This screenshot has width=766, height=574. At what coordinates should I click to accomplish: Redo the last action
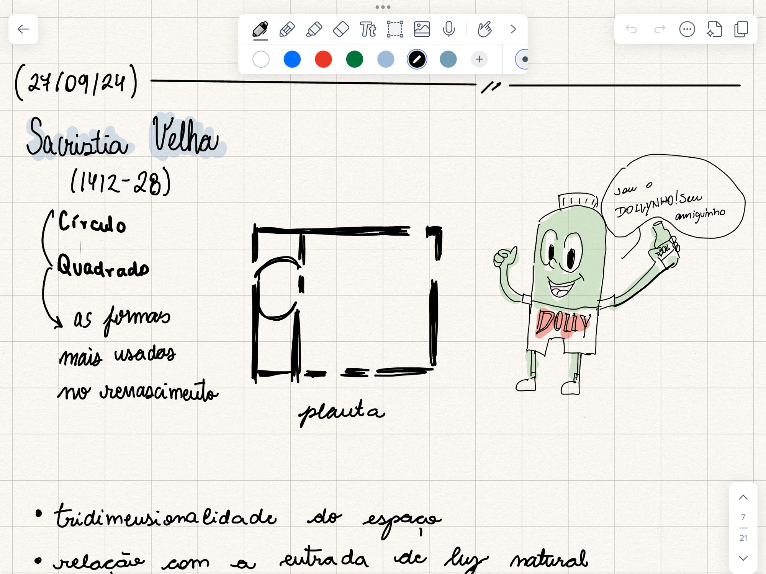pos(660,29)
